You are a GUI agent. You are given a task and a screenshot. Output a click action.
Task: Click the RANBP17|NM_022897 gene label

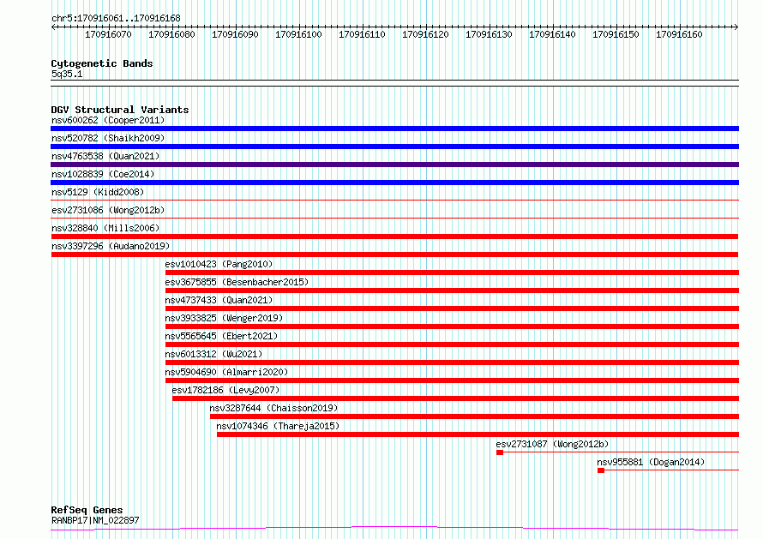(95, 520)
